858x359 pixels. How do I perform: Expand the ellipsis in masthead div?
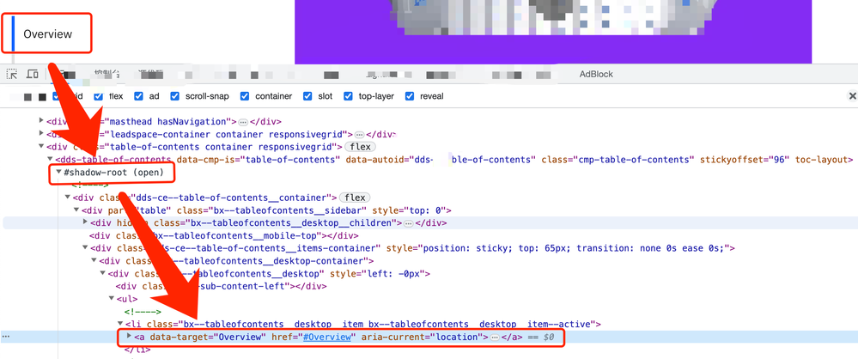(245, 122)
